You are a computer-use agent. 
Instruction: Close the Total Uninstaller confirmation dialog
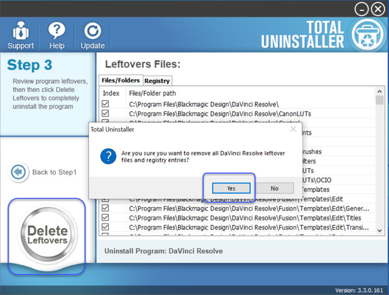(293, 129)
